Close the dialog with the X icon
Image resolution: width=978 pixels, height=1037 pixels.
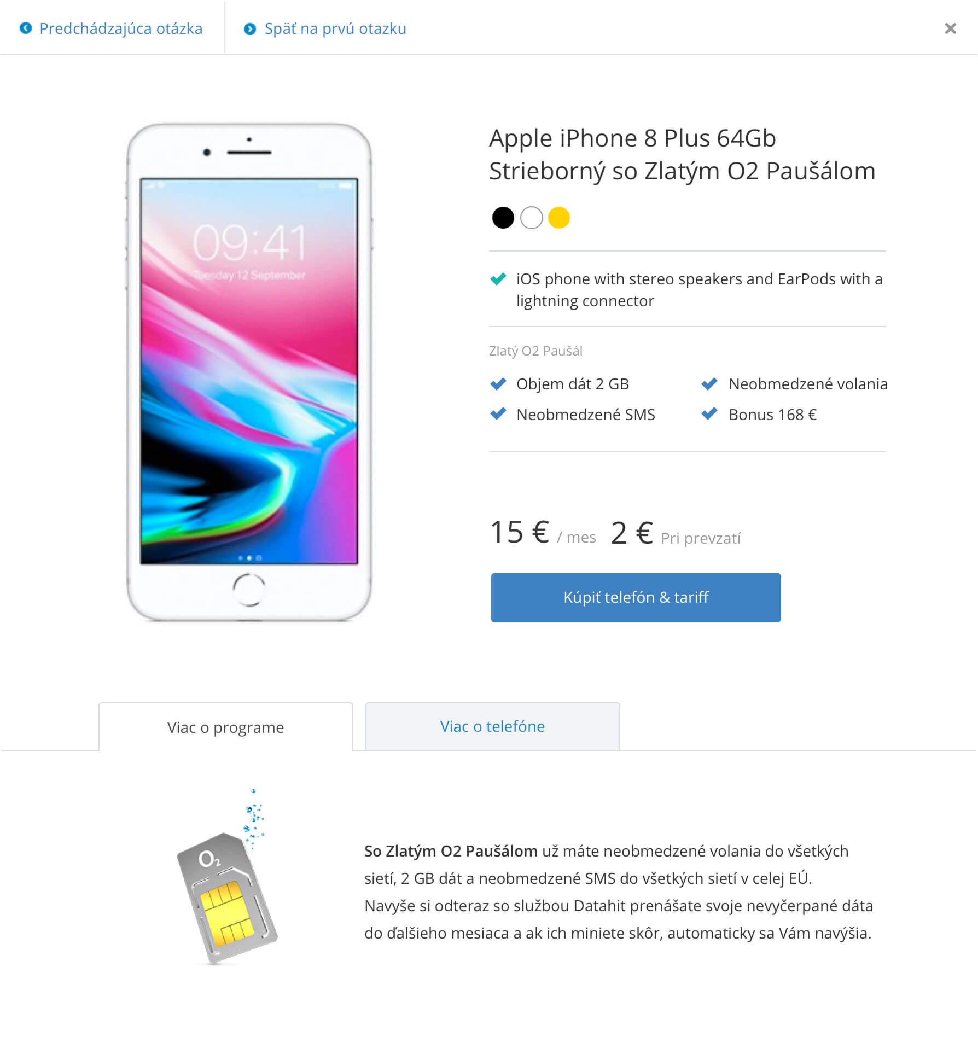[x=951, y=28]
